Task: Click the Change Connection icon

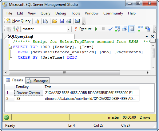Action: click(16, 29)
